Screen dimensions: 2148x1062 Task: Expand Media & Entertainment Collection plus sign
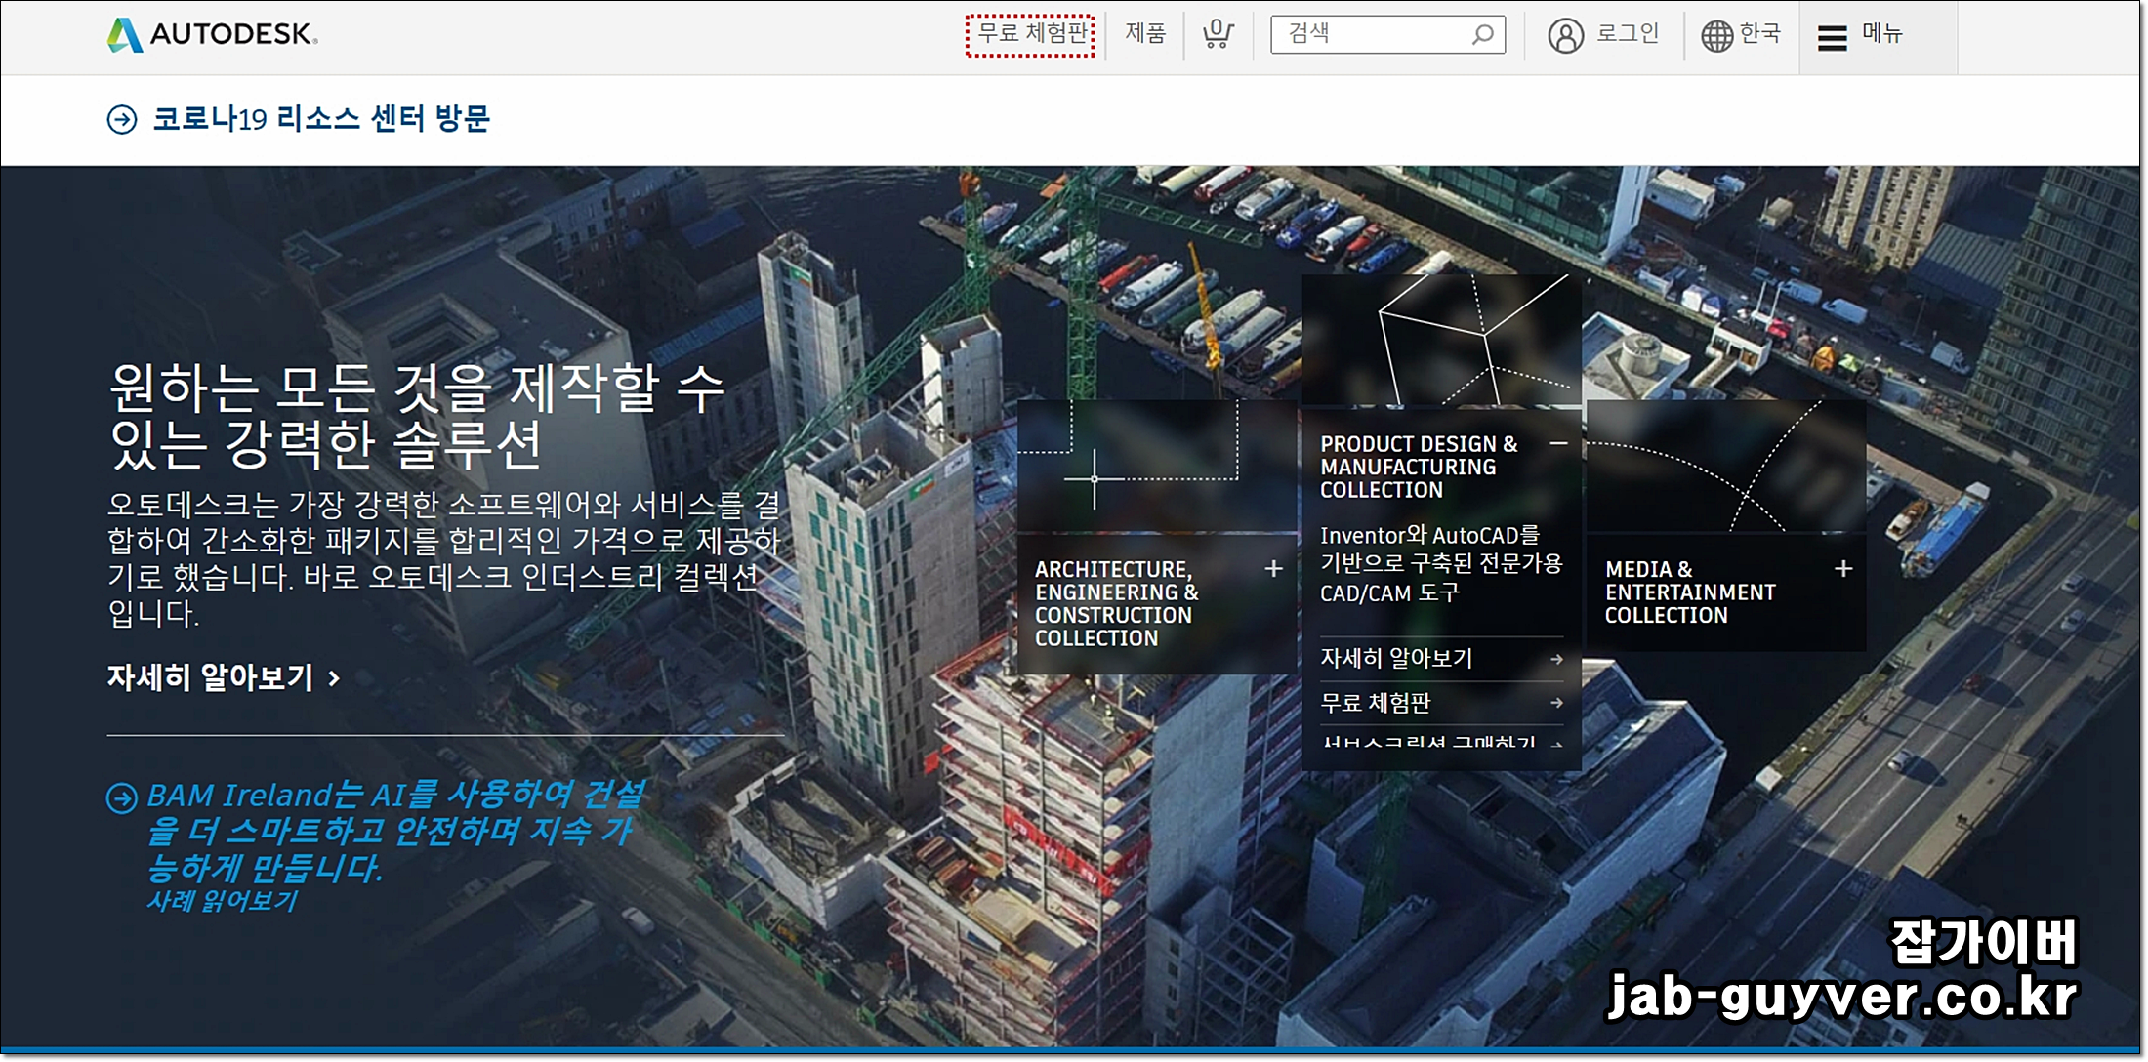[x=1842, y=568]
